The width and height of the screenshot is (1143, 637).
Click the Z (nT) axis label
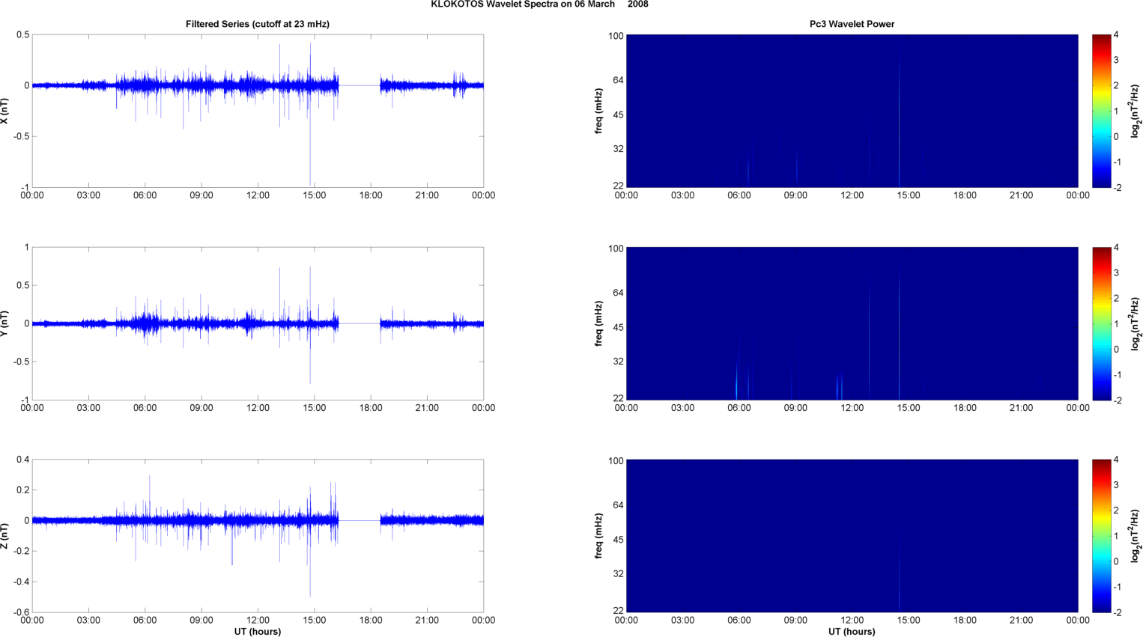point(4,536)
